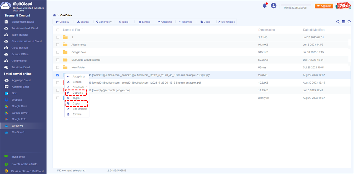Click the refresh icon

349,22
